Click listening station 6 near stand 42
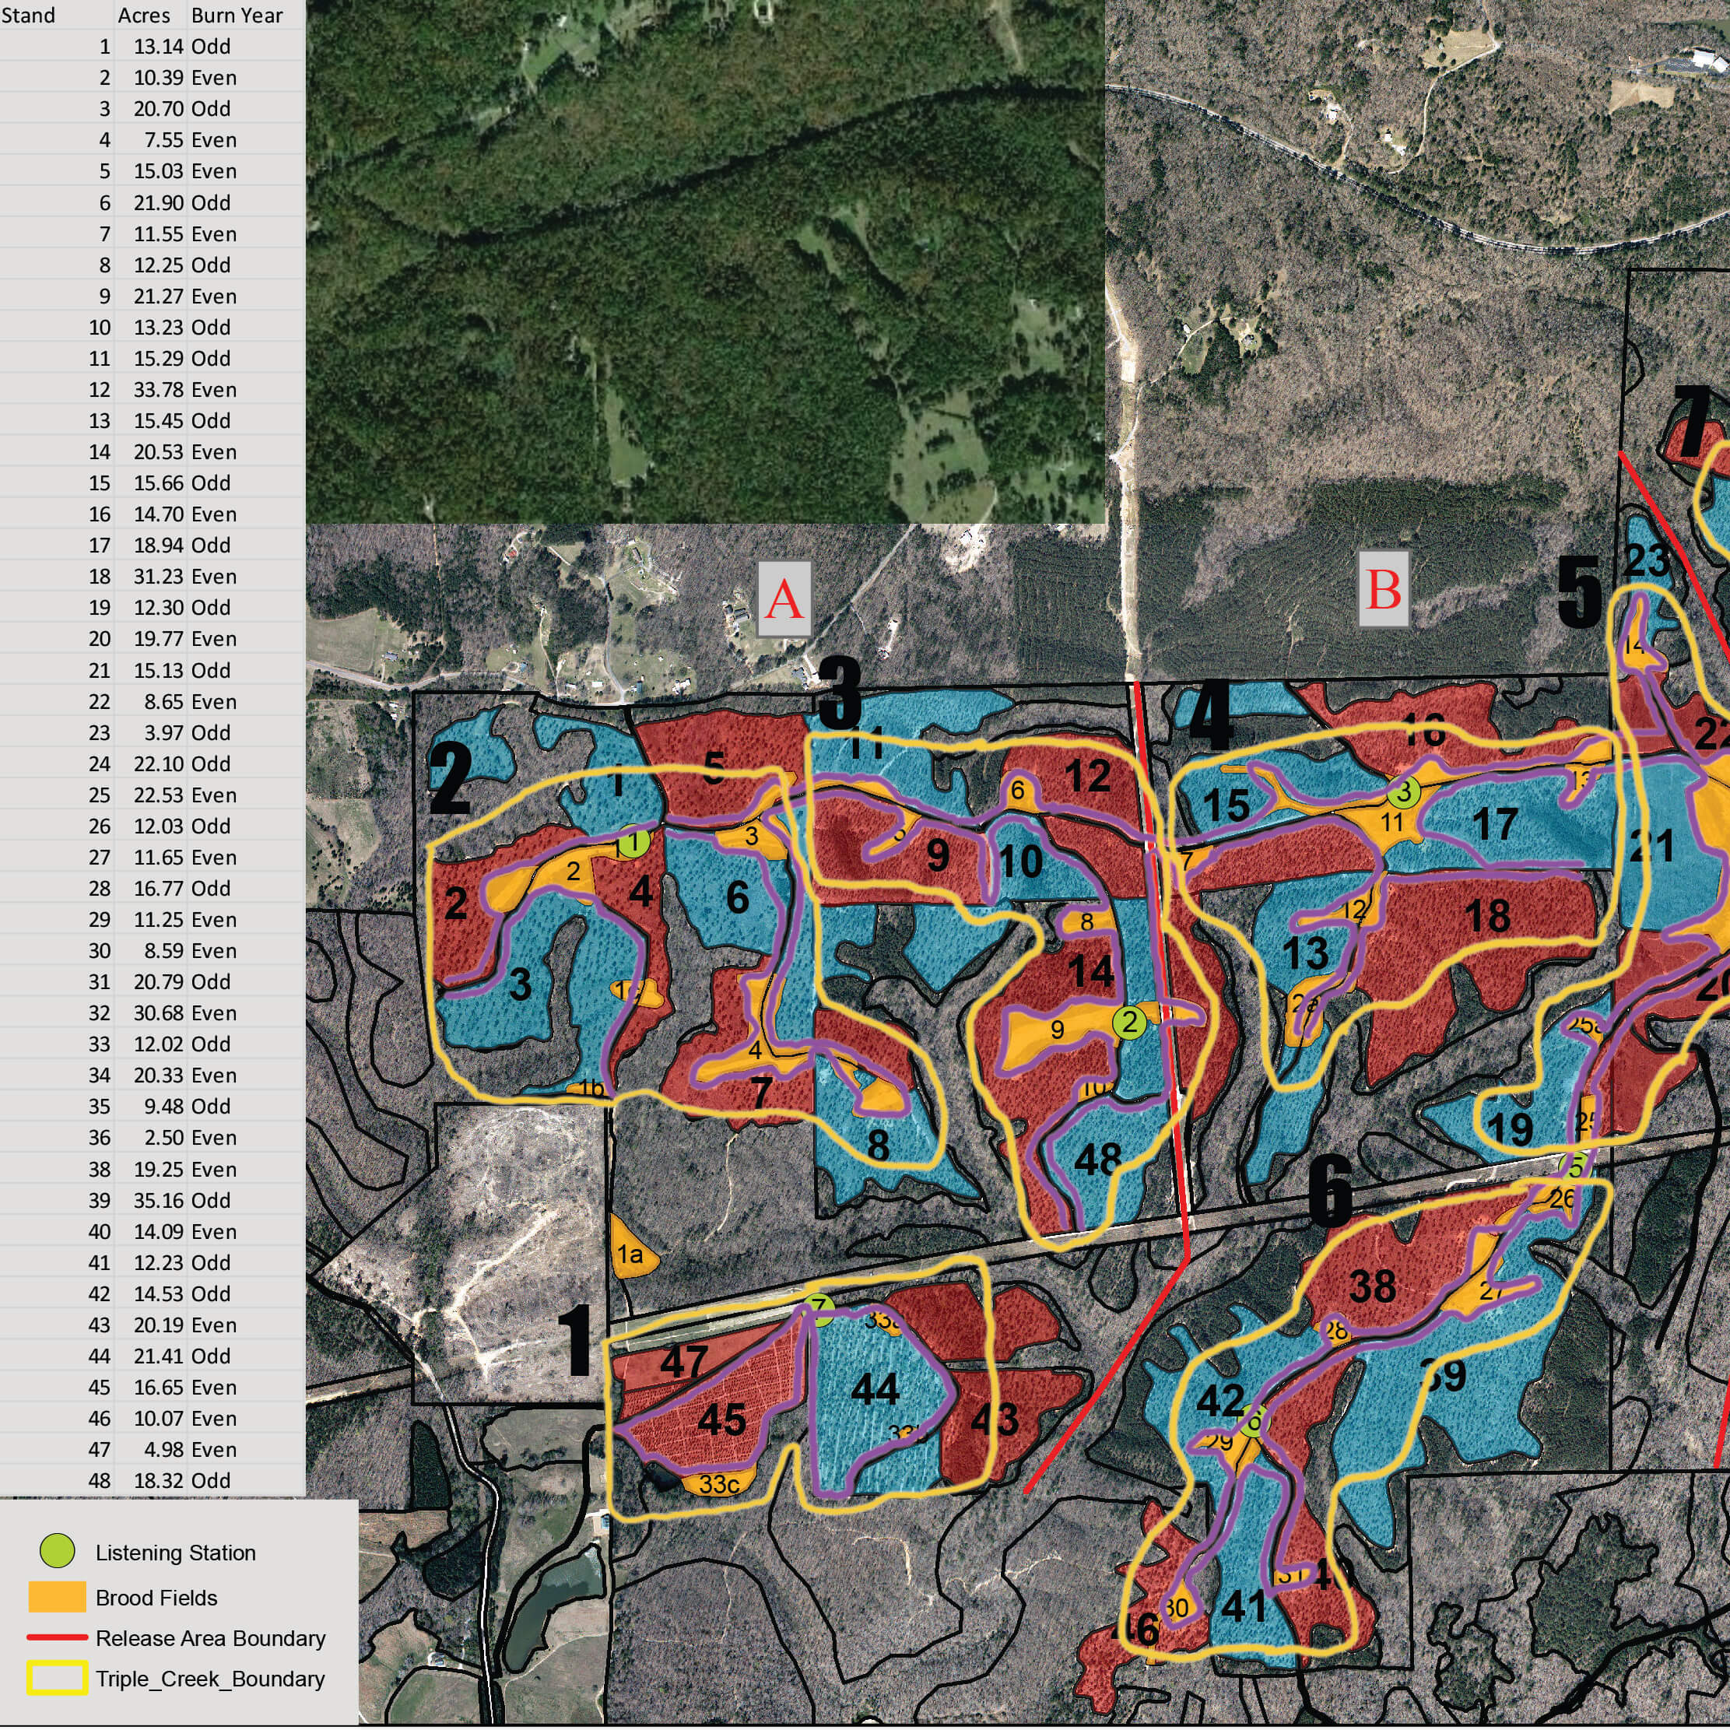Image resolution: width=1730 pixels, height=1730 pixels. (x=1254, y=1420)
